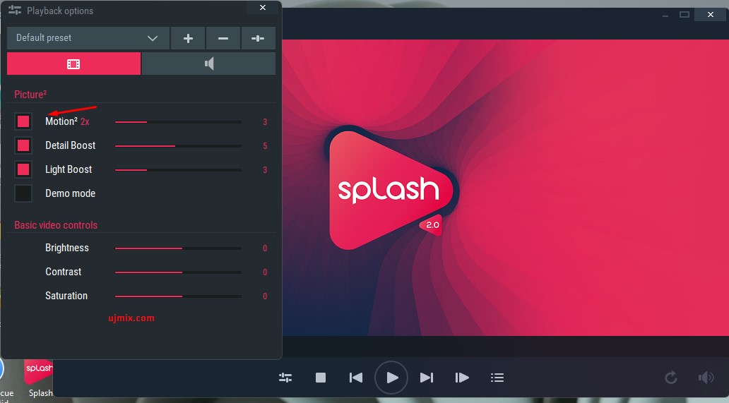Add a new preset with plus button
Screen dimensions: 729x403
(188, 38)
